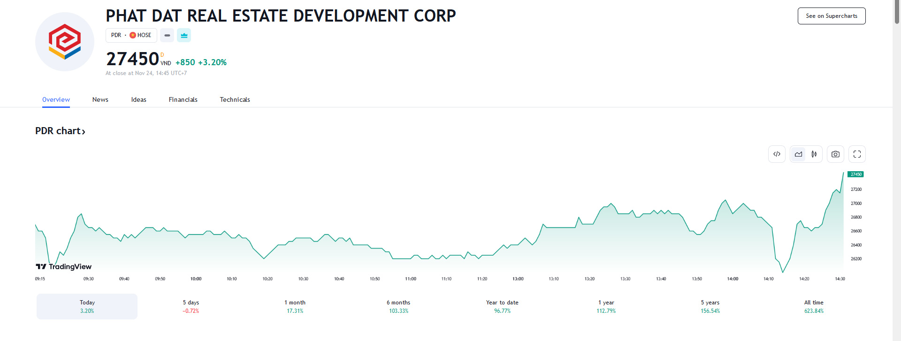Open the embed code widget icon
Image resolution: width=901 pixels, height=341 pixels.
tap(777, 154)
